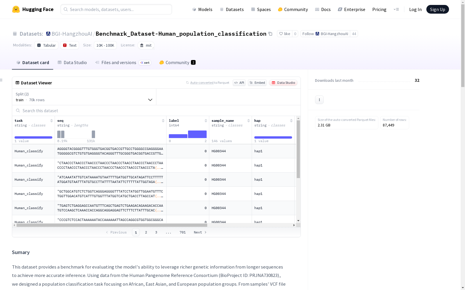The height and width of the screenshot is (290, 465).
Task: Open the Files and versions tab
Action: click(123, 63)
